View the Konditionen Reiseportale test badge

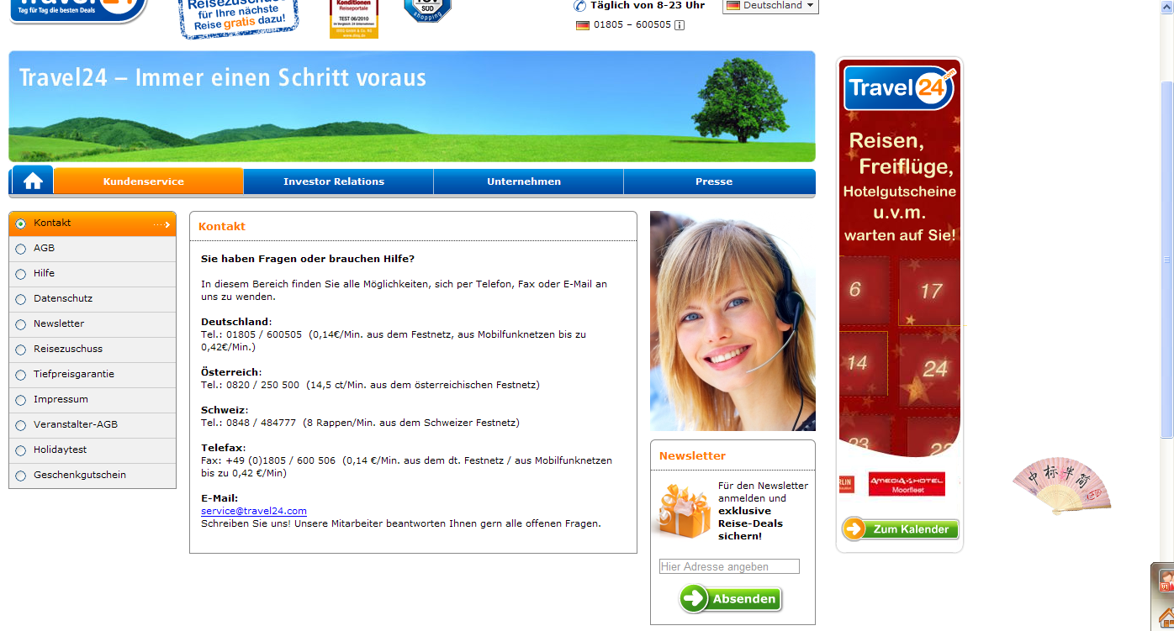[354, 18]
